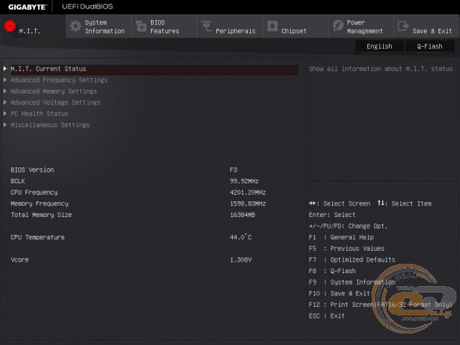Image resolution: width=460 pixels, height=345 pixels.
Task: Open the Peripherals tab
Action: [x=230, y=27]
